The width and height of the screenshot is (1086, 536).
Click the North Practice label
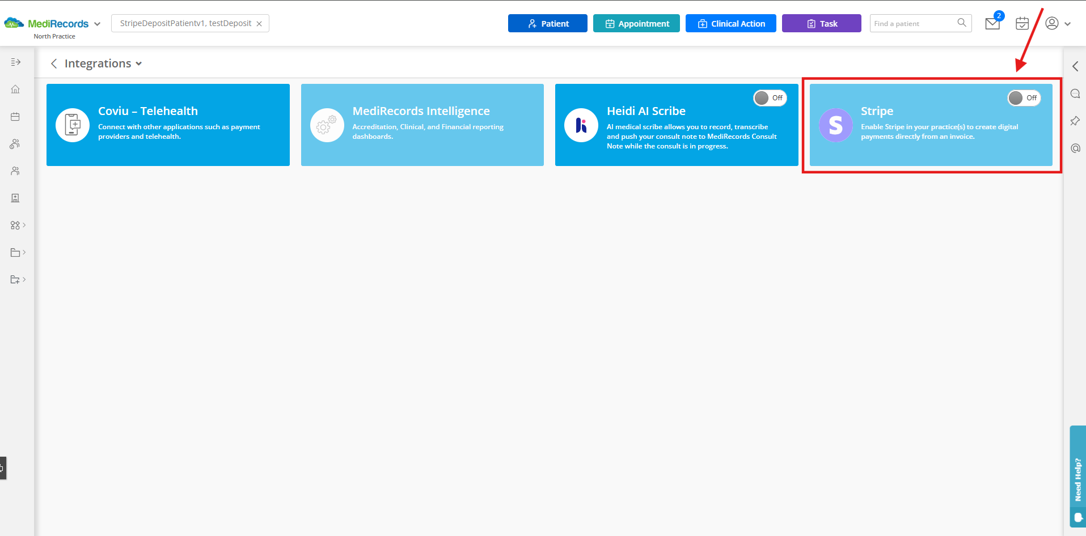[54, 36]
